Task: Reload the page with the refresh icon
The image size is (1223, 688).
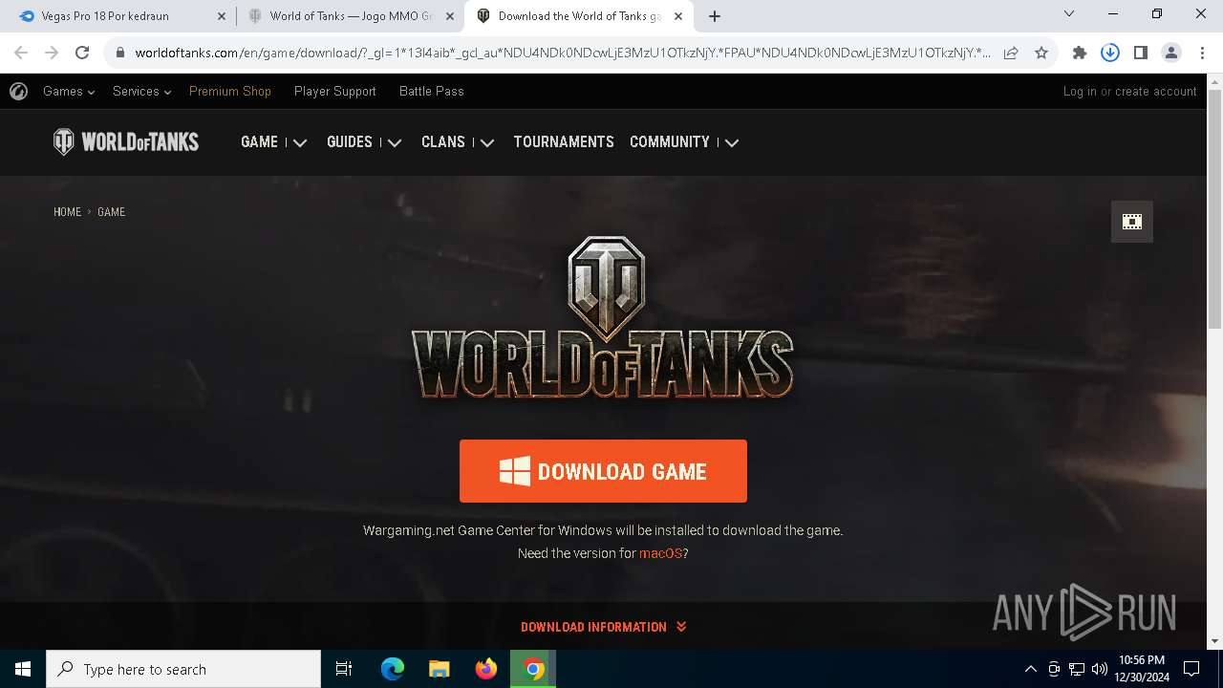Action: pyautogui.click(x=82, y=53)
